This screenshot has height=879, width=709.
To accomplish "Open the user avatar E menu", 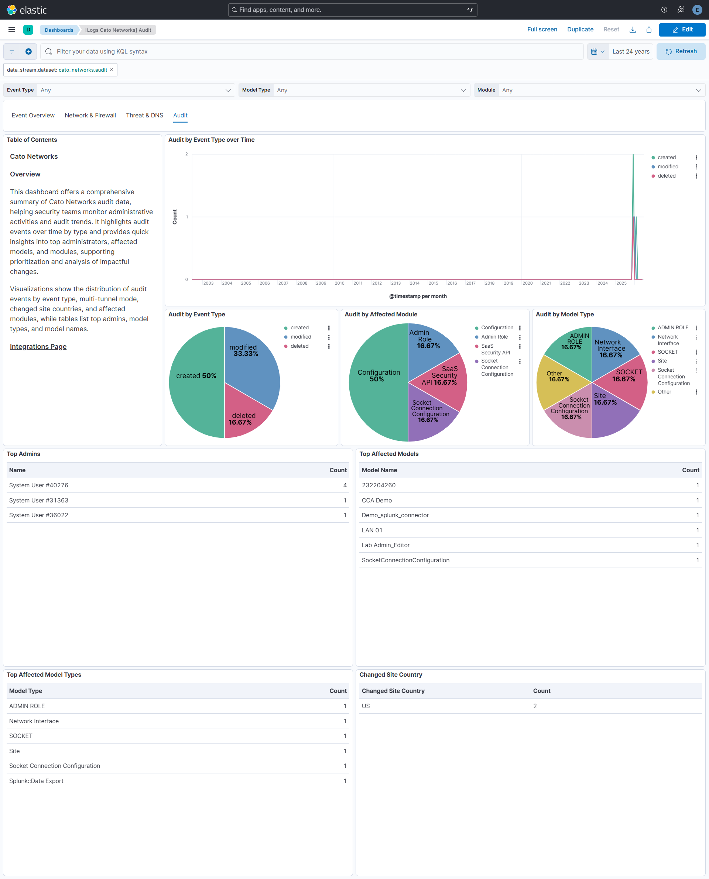I will [697, 10].
